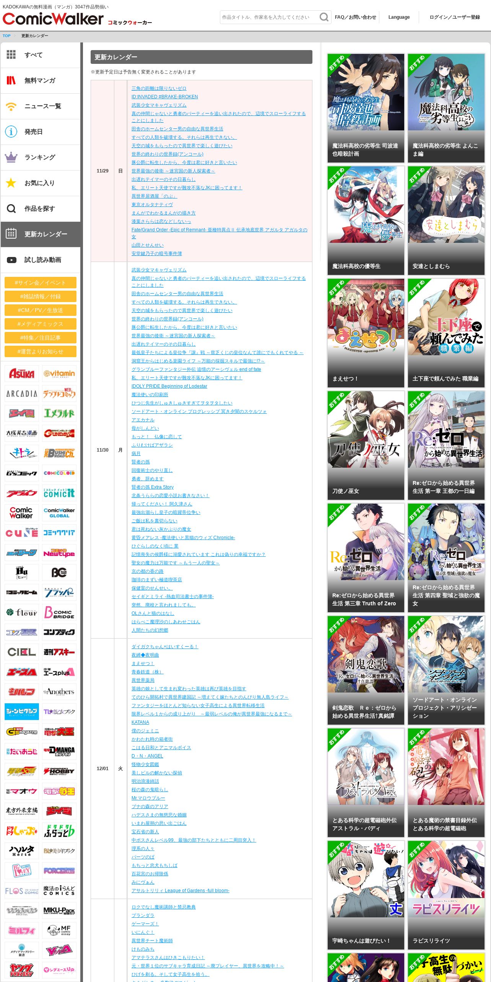Image resolution: width=491 pixels, height=982 pixels.
Task: Open 作品を探す search icon item
Action: 11,208
